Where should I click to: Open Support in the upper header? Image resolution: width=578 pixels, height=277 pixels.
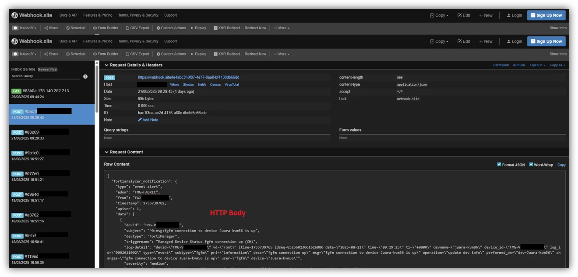[x=171, y=15]
